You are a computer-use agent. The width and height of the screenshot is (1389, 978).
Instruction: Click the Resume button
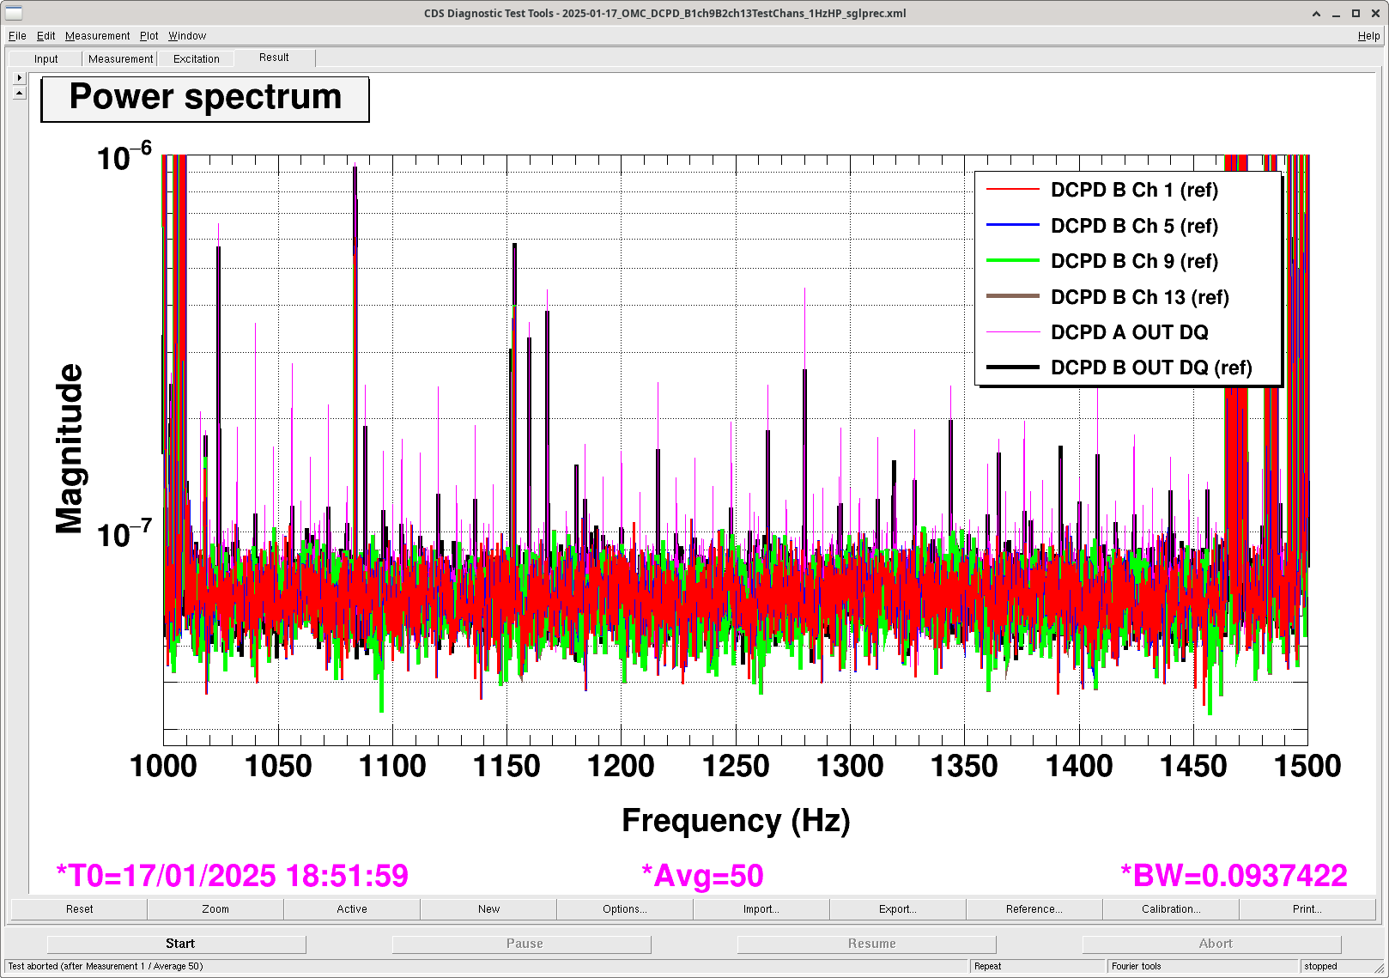tap(867, 944)
